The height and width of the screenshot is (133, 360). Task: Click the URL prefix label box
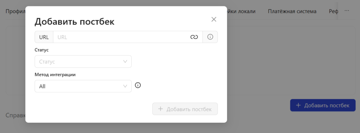[44, 37]
